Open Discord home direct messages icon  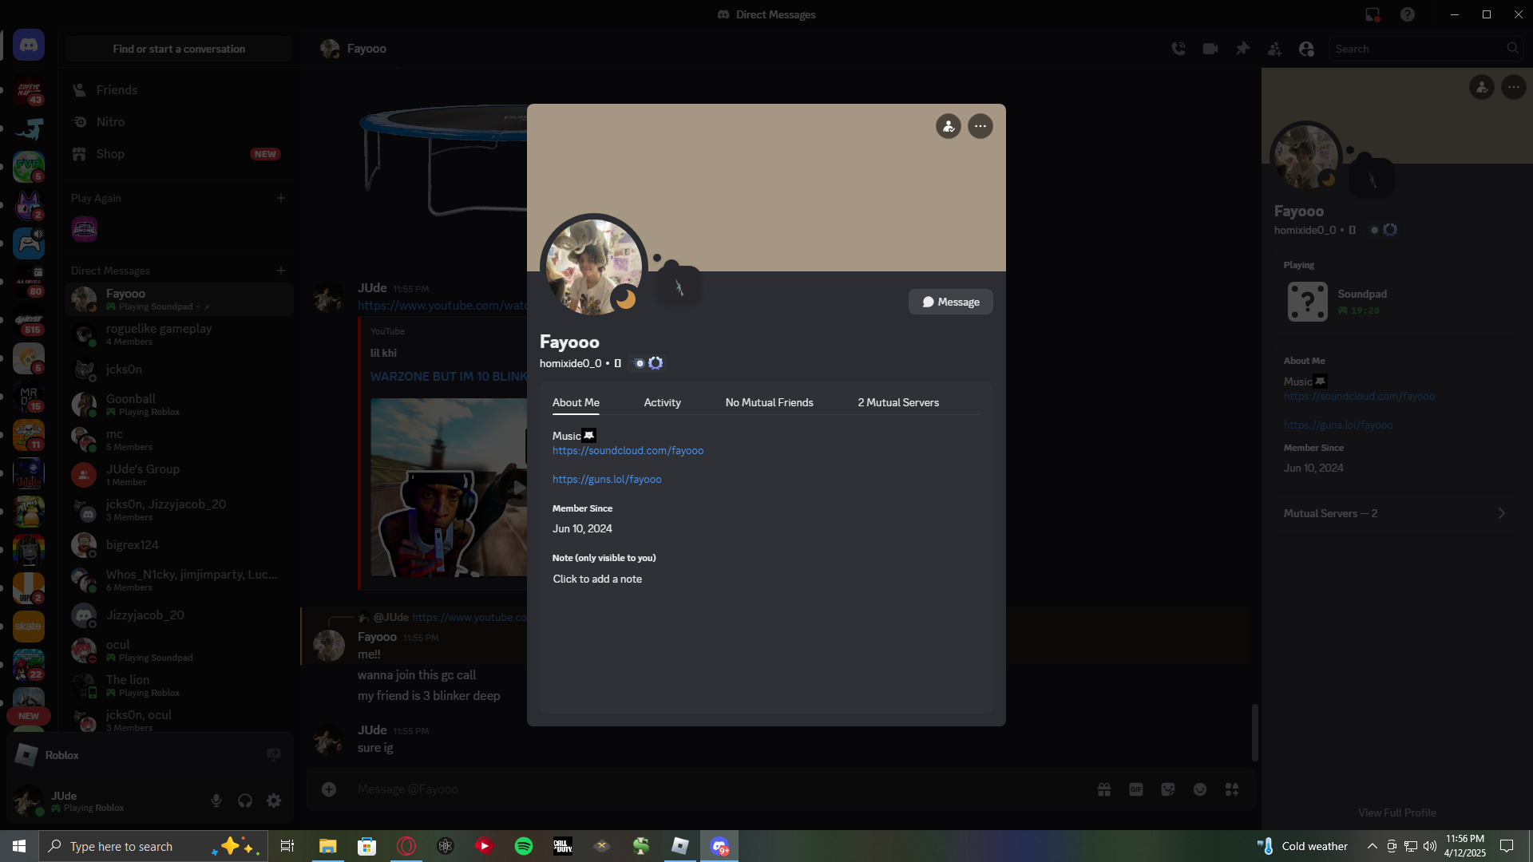pos(29,45)
